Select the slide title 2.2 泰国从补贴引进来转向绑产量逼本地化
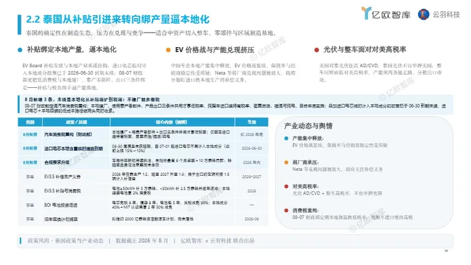 tap(117, 19)
